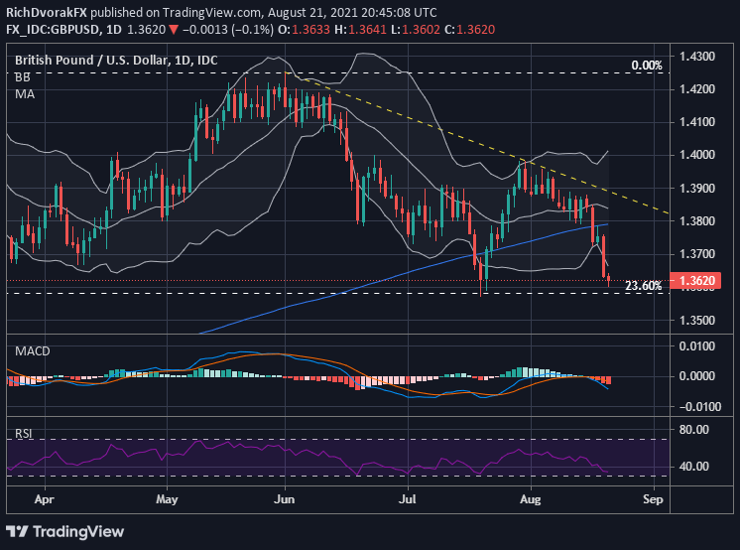Click the MACD 0.0100 scale label

[697, 346]
